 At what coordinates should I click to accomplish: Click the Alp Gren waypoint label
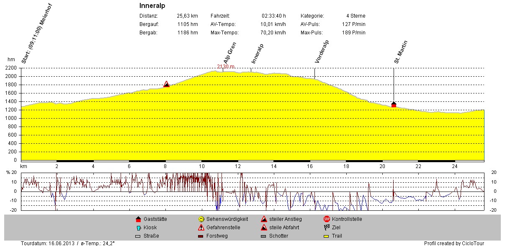point(230,53)
